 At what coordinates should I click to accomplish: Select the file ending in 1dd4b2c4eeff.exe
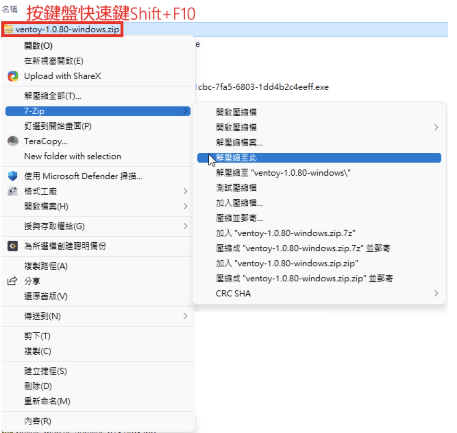(263, 87)
